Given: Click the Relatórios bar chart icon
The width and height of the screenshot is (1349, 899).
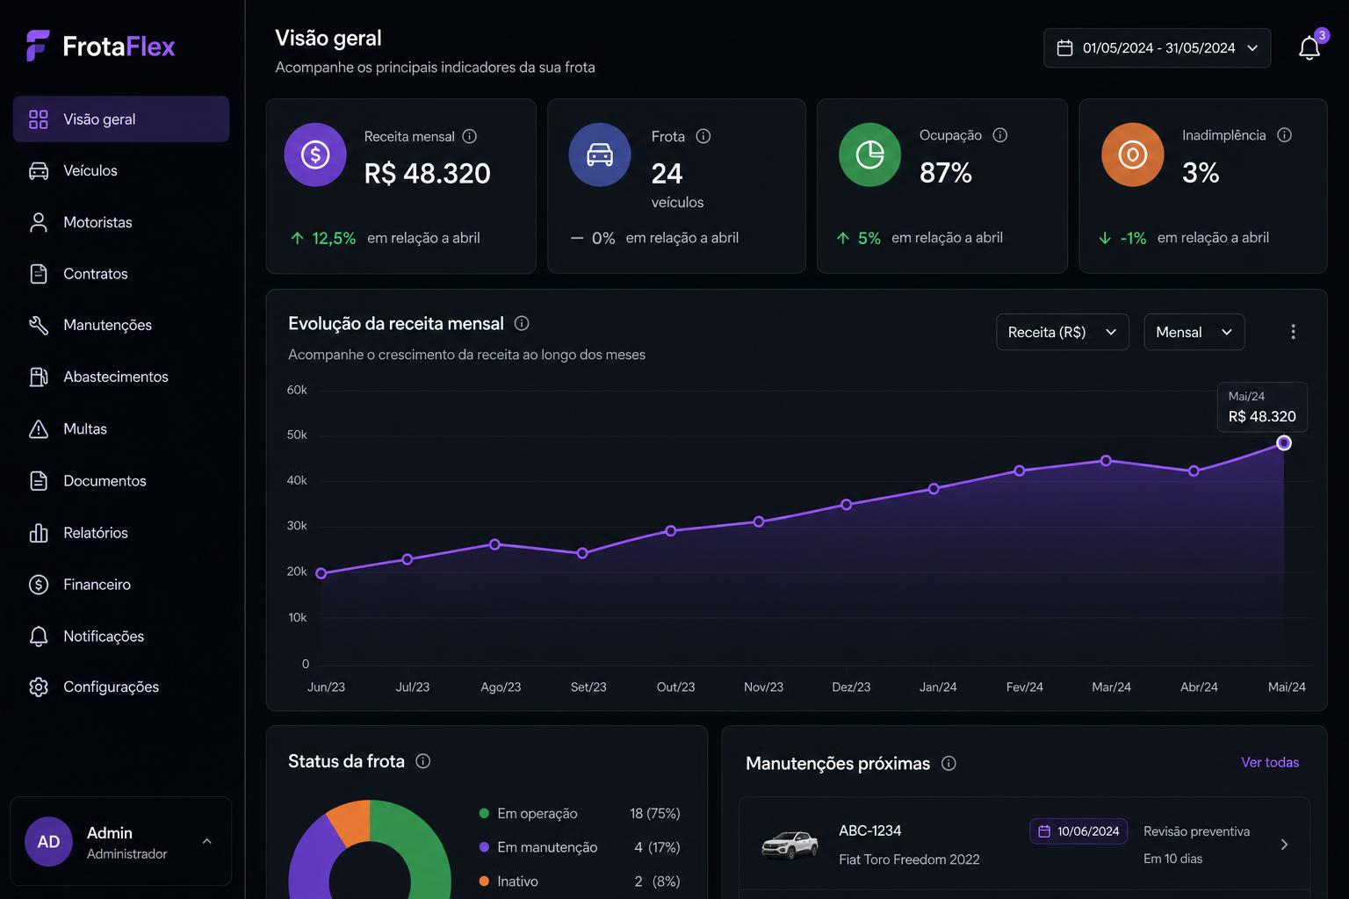Looking at the screenshot, I should [39, 533].
